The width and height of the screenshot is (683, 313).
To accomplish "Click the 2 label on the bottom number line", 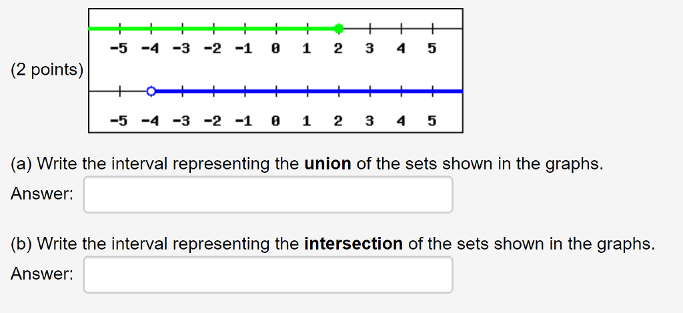I will 338,121.
